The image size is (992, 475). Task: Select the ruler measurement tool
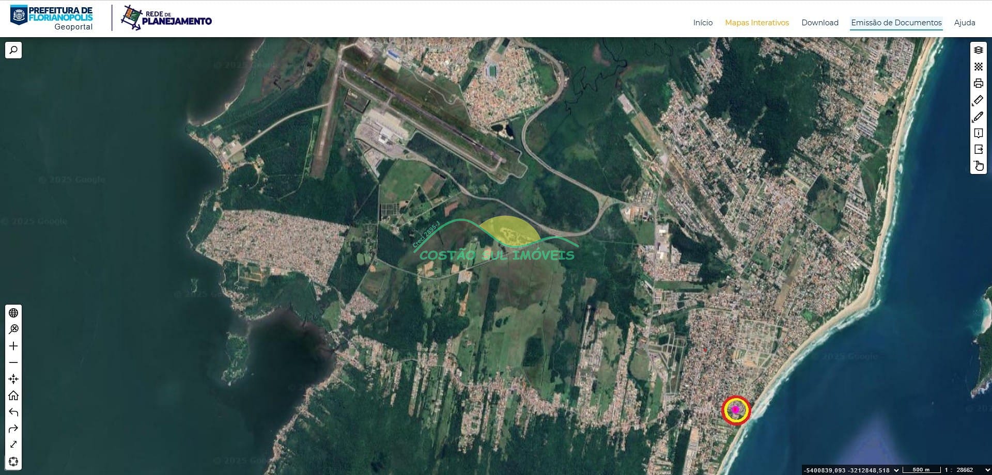pyautogui.click(x=978, y=100)
